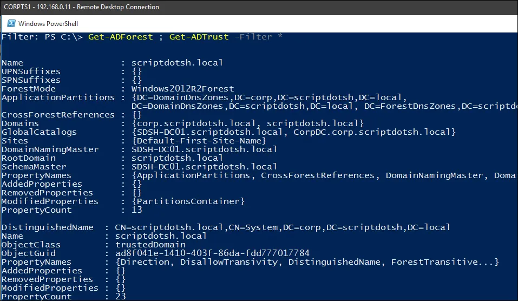This screenshot has height=301, width=518.
Task: Click the DistinguishedName value starting CN=scriptdotsh.local
Action: (x=283, y=227)
